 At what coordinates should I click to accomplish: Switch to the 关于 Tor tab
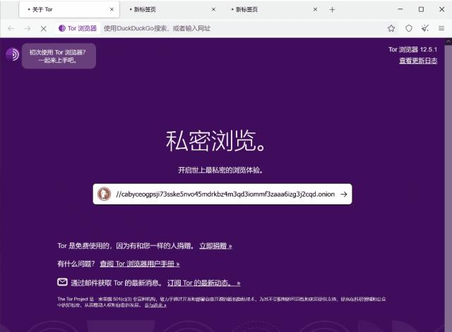[69, 9]
